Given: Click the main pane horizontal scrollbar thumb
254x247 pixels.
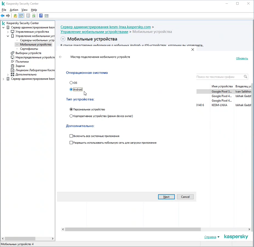Looking at the screenshot, I should [133, 229].
